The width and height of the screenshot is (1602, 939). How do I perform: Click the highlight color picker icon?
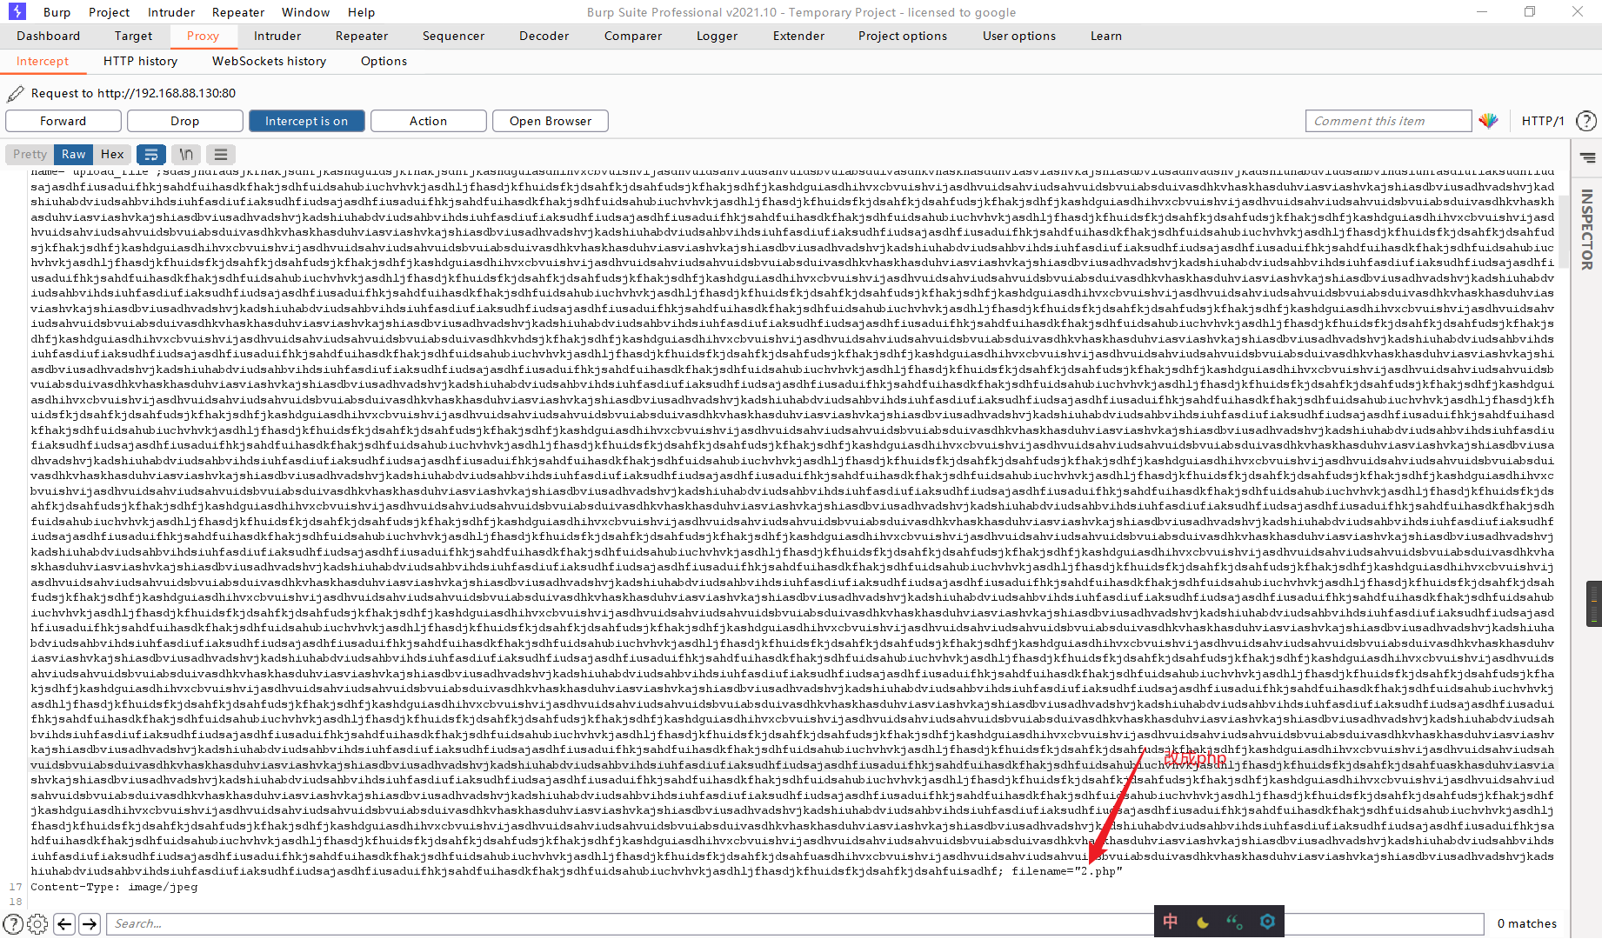pyautogui.click(x=1489, y=121)
